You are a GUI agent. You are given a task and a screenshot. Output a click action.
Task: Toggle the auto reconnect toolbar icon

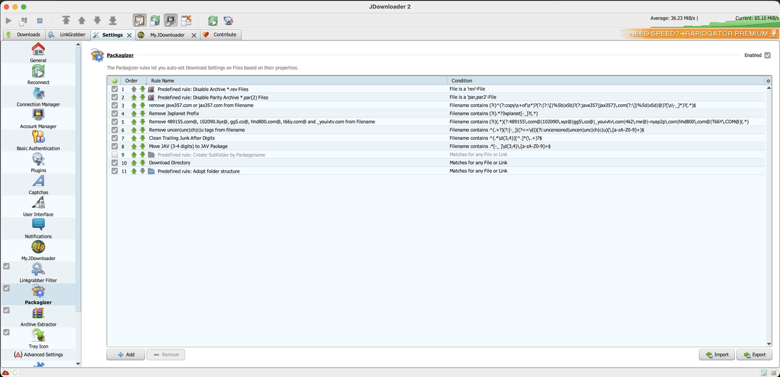click(x=156, y=21)
